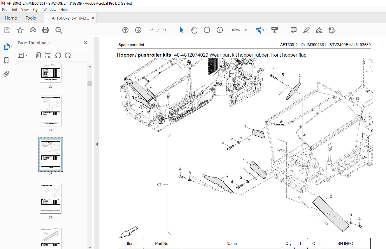Add the document to favorites with the star
The width and height of the screenshot is (386, 249).
coord(20,30)
